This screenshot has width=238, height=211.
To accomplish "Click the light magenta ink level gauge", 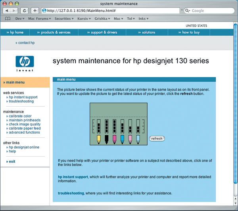I will click(130, 126).
